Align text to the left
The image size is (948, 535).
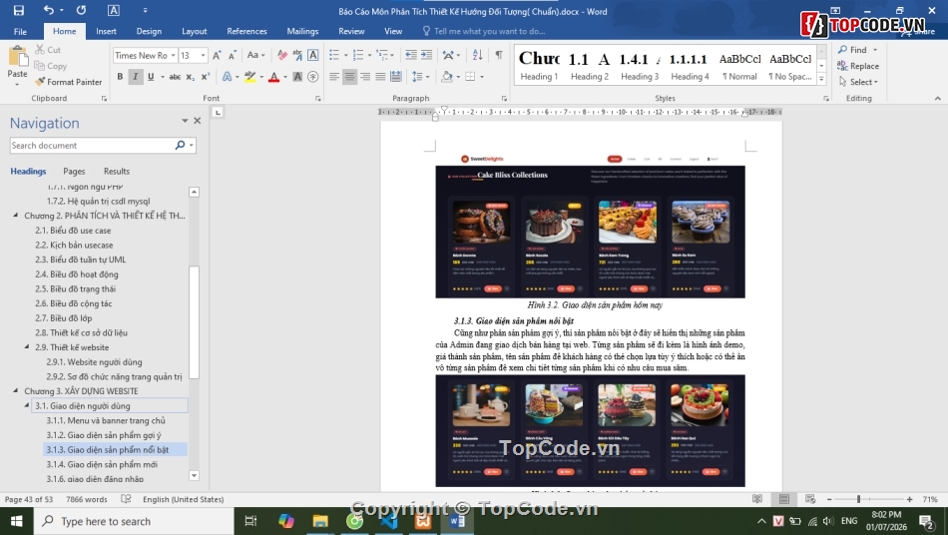pyautogui.click(x=334, y=77)
